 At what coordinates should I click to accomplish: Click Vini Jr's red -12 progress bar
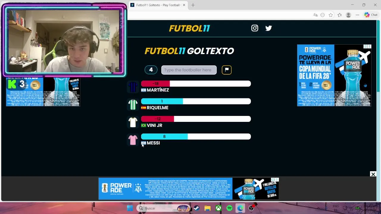point(157,119)
